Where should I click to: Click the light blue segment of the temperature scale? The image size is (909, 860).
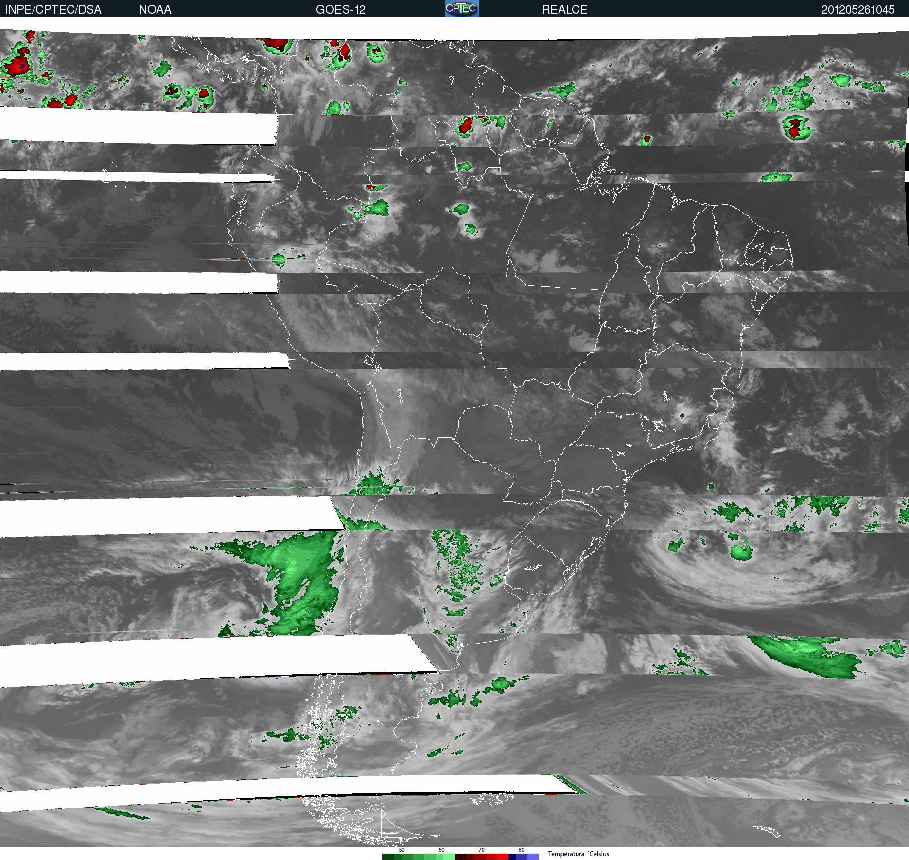533,857
